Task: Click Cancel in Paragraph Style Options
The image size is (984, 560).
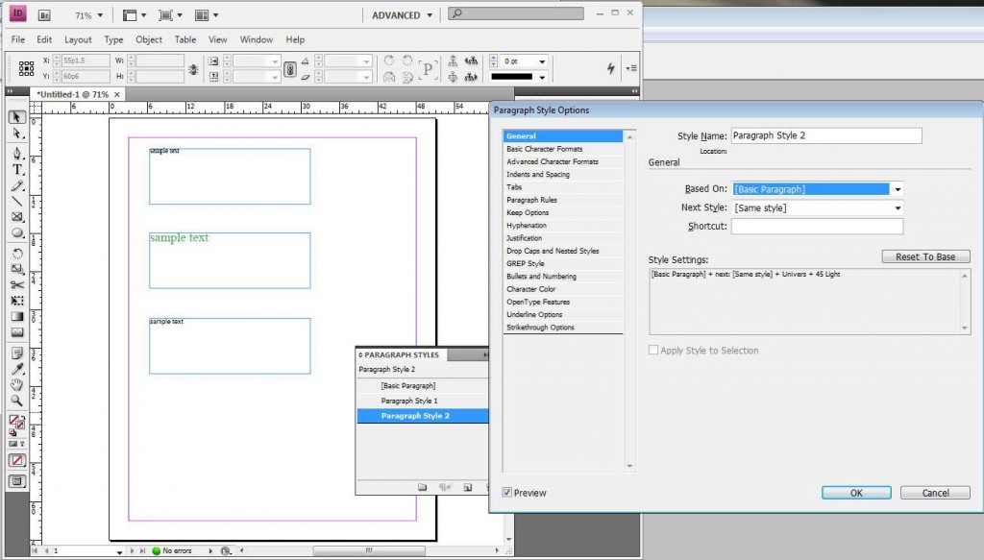Action: [935, 493]
